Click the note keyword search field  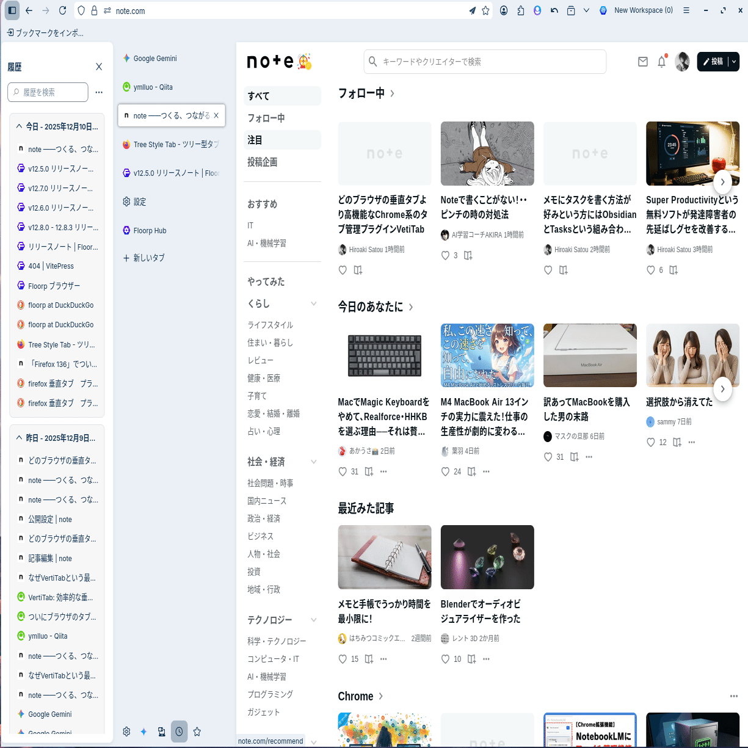click(485, 61)
